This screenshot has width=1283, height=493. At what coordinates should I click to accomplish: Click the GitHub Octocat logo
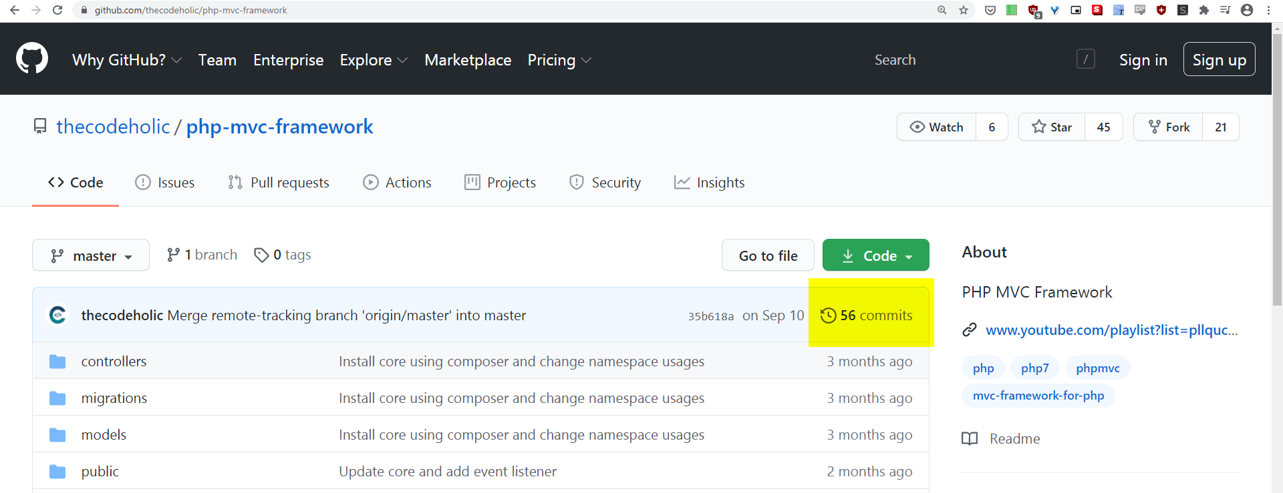point(32,59)
